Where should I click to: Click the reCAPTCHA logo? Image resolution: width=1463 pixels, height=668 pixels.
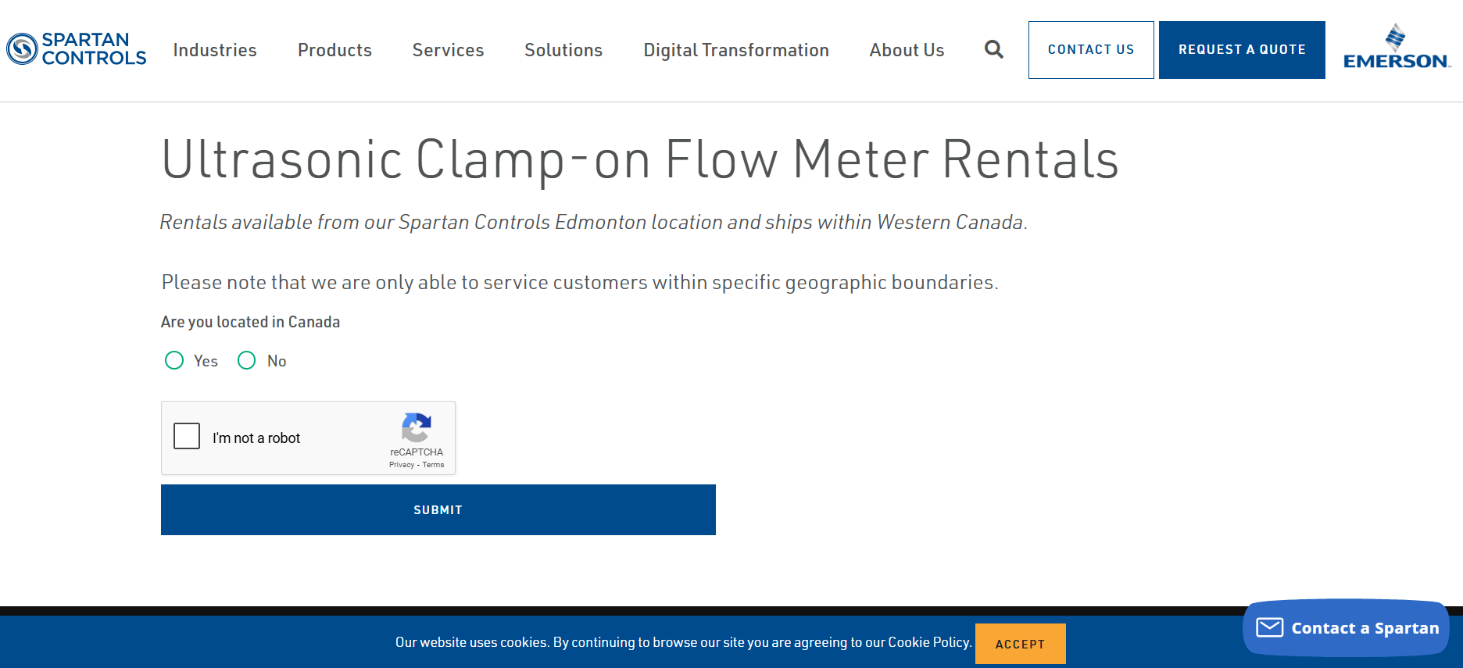coord(417,428)
